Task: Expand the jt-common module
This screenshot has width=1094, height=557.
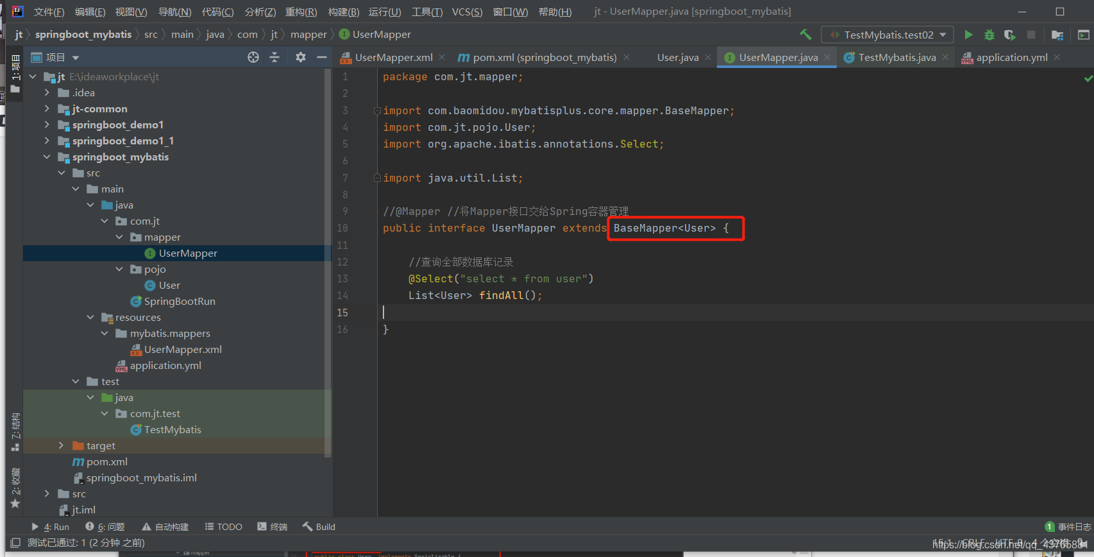Action: (x=47, y=108)
